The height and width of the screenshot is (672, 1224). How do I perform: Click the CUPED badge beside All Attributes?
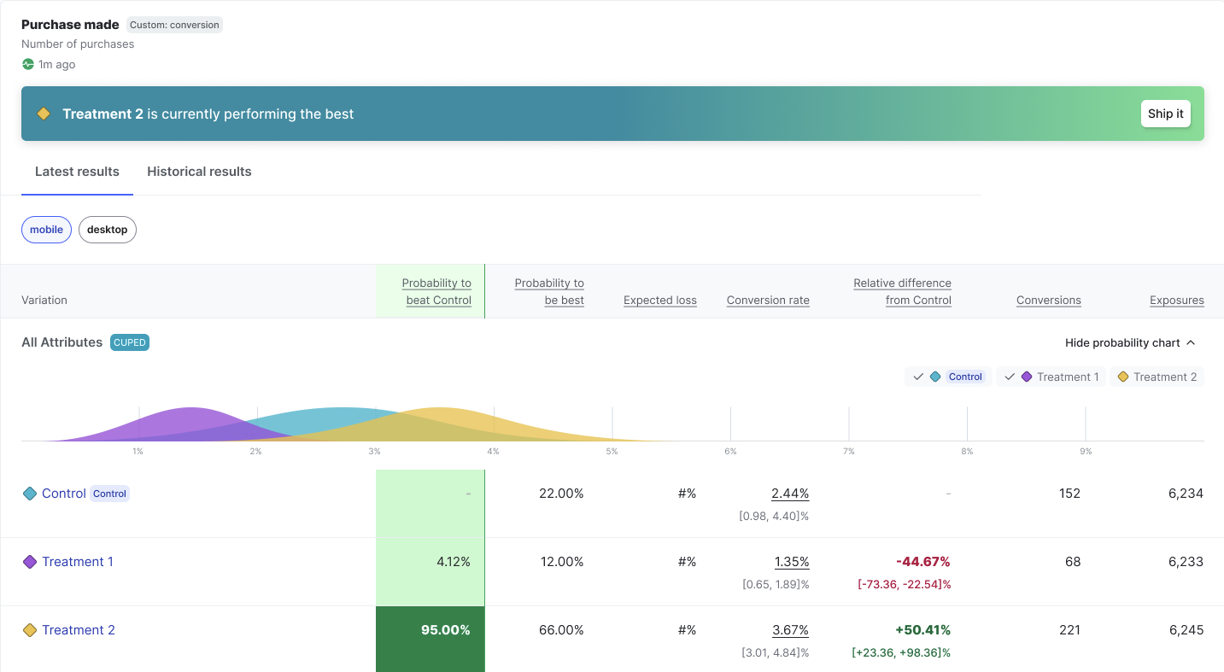pos(129,342)
